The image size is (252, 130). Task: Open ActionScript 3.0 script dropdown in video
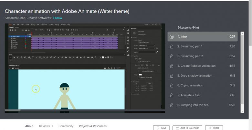click(x=147, y=48)
